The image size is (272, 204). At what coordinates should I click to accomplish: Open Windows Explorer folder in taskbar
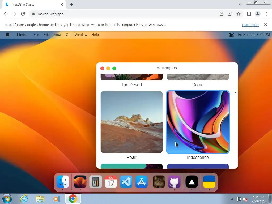40,199
